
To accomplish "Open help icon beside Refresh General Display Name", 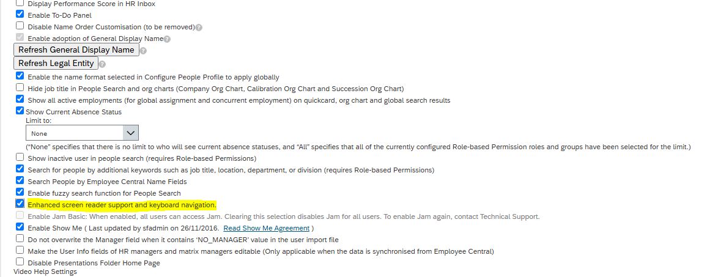I will (x=144, y=51).
